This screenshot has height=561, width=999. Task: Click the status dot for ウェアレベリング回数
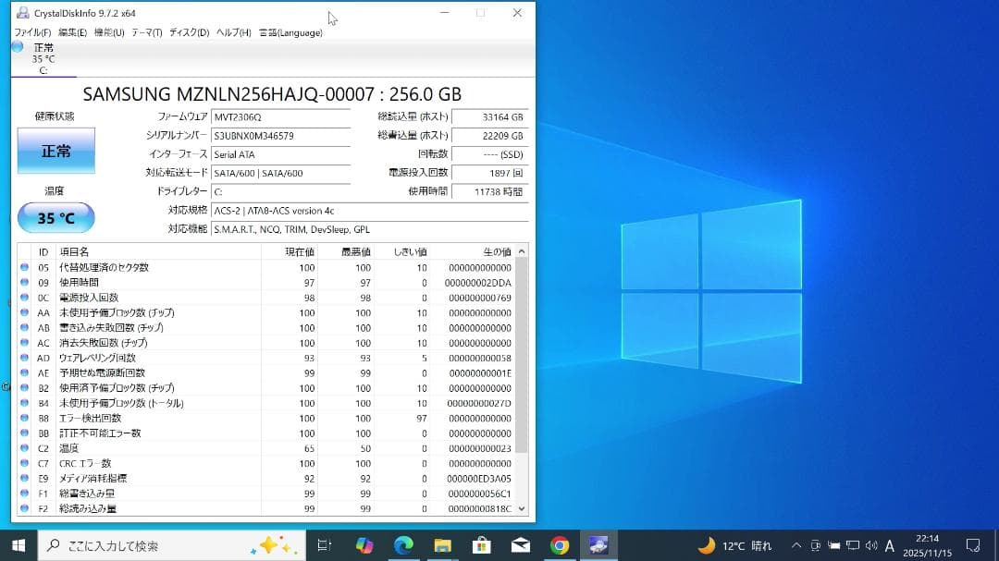25,358
